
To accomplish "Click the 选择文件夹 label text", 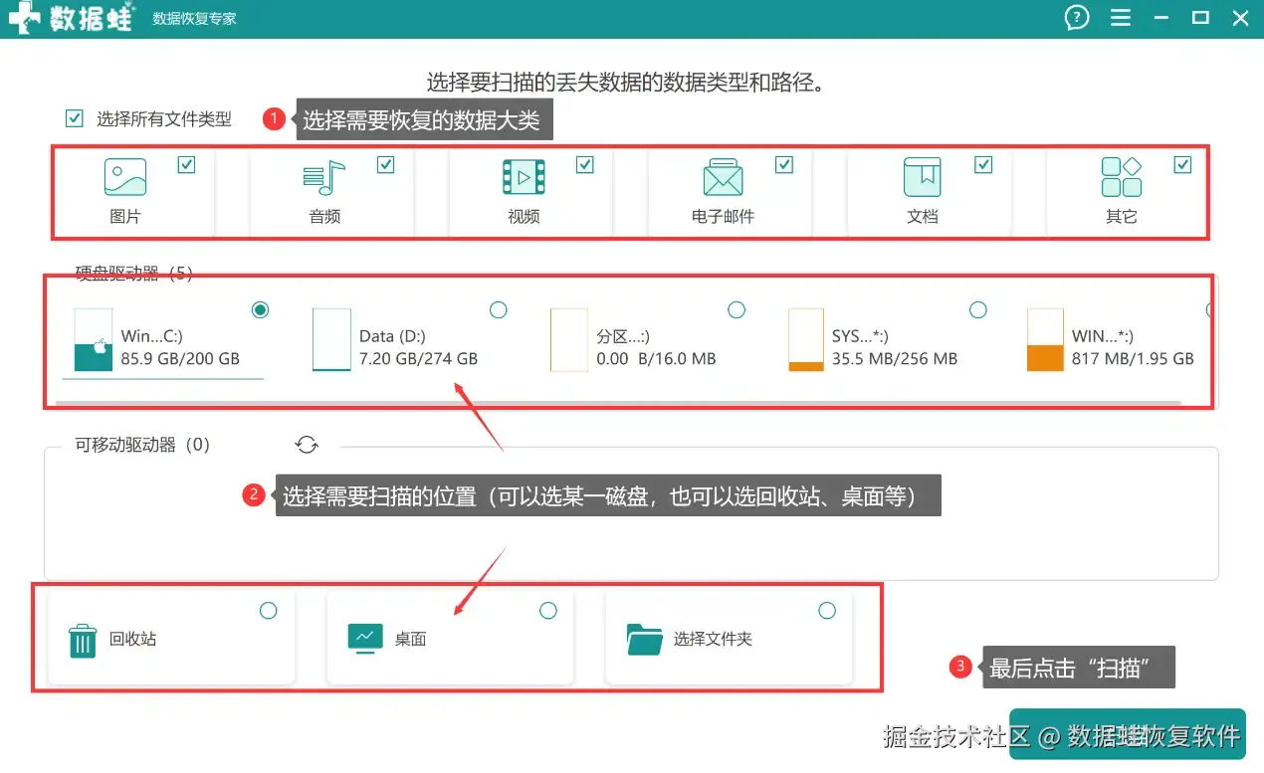I will click(x=713, y=639).
